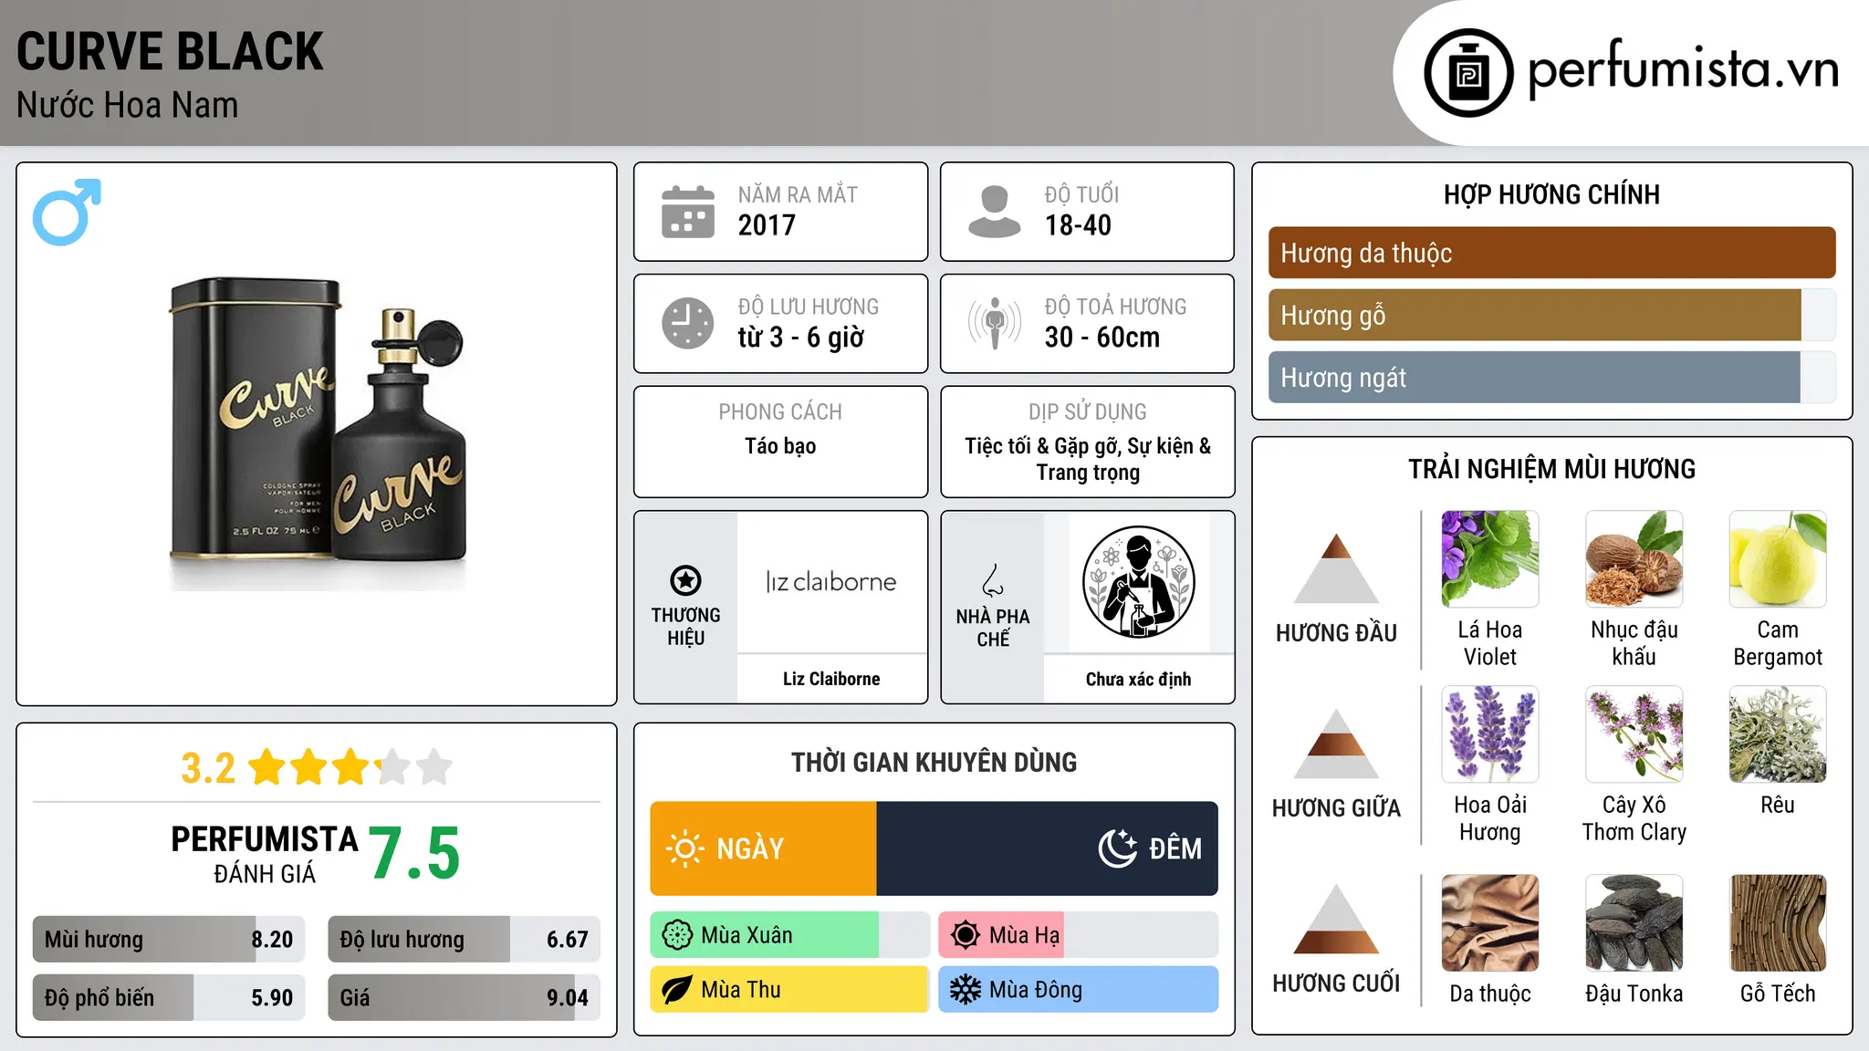Click the Mùi hương 8.20 score bar
1869x1051 pixels.
[169, 939]
